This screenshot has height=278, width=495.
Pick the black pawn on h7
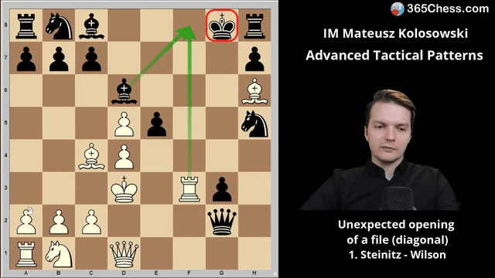(x=254, y=59)
